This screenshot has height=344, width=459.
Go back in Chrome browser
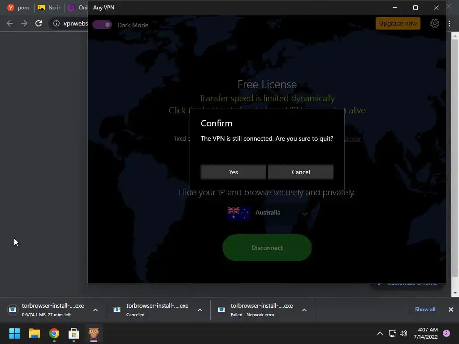pyautogui.click(x=10, y=23)
